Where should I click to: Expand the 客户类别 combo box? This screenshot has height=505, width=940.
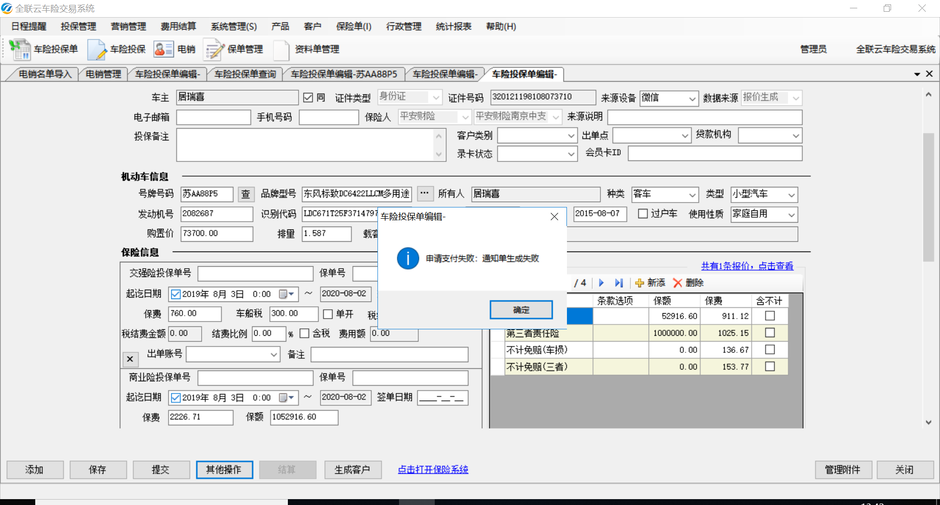[x=571, y=136]
